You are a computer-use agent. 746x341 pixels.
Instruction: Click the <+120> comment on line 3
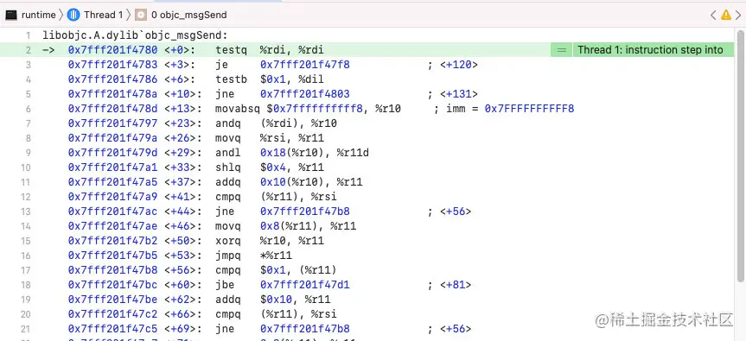click(x=452, y=65)
